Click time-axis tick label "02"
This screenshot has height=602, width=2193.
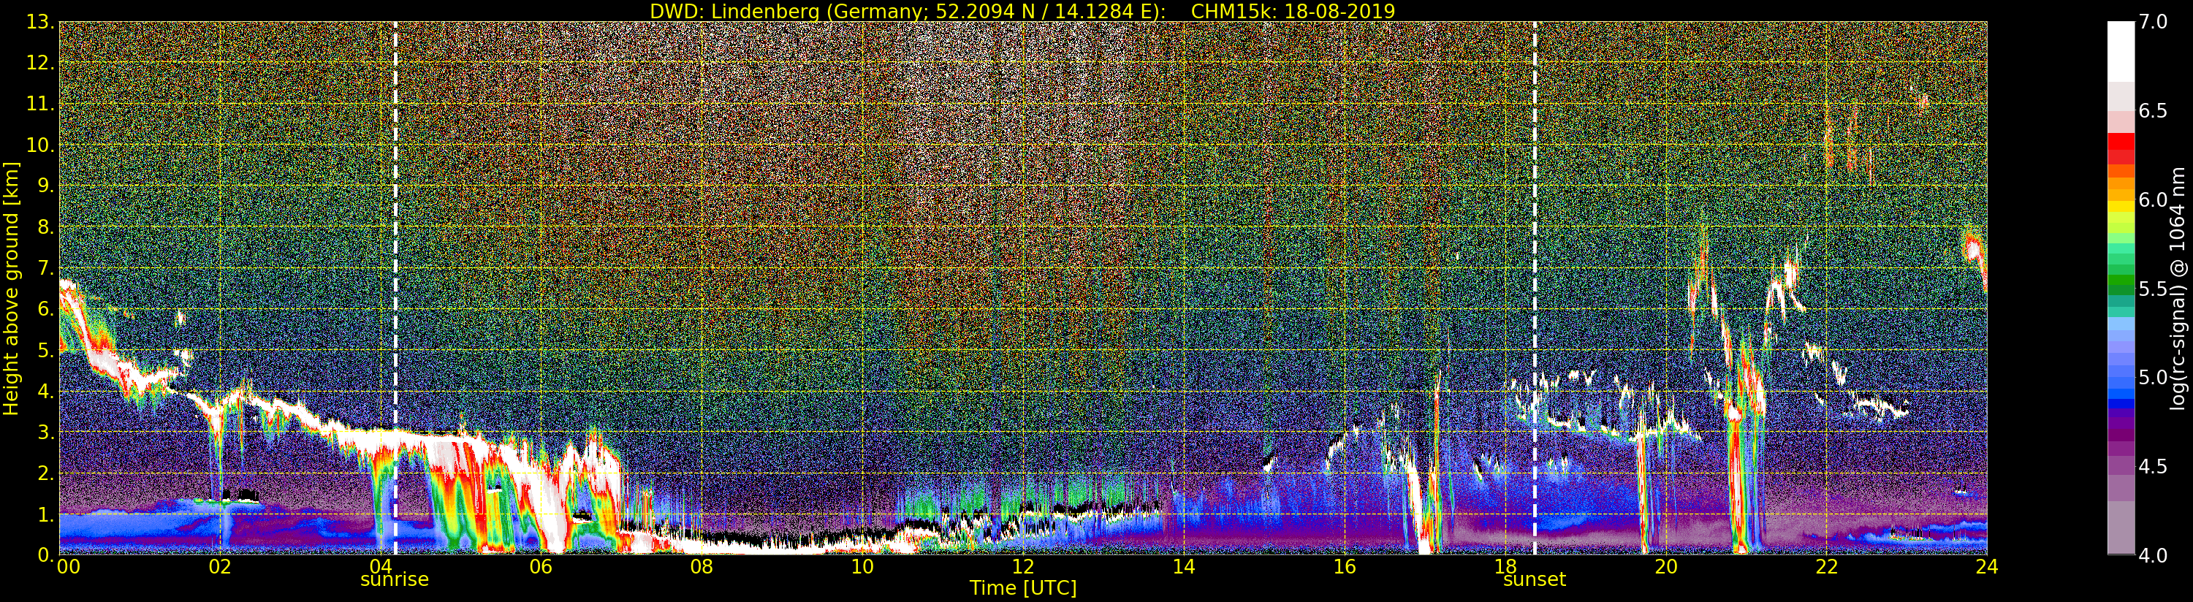(x=220, y=567)
